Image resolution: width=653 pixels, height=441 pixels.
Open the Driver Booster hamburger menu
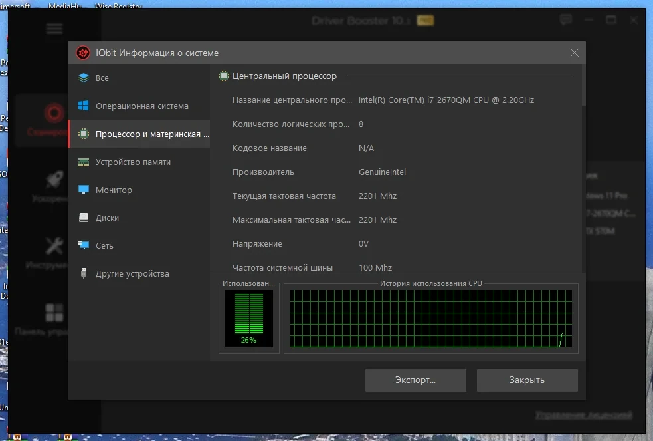point(54,29)
